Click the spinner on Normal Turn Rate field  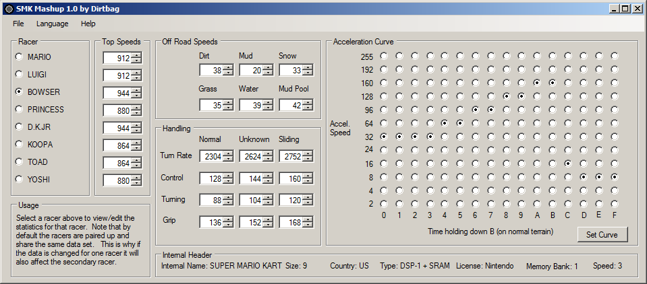pyautogui.click(x=228, y=156)
